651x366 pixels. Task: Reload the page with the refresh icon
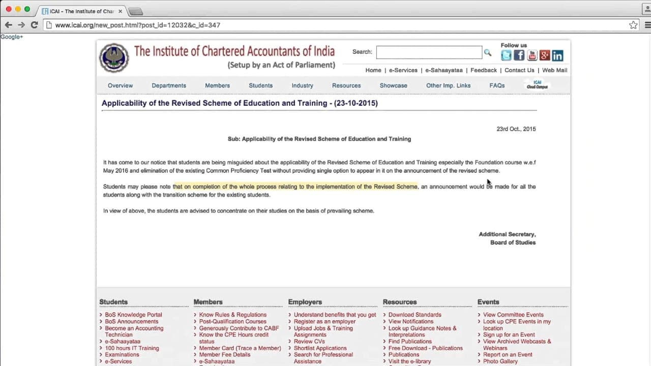point(34,25)
